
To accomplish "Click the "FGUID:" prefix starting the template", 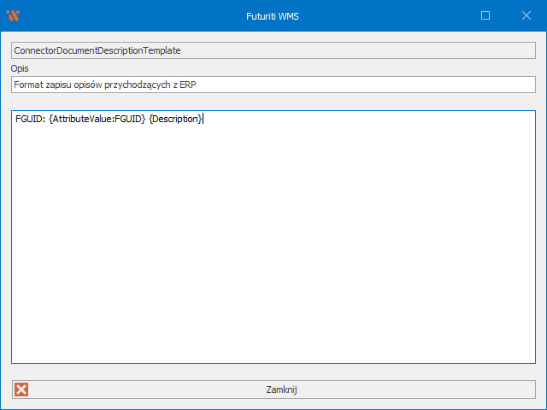I will click(30, 119).
